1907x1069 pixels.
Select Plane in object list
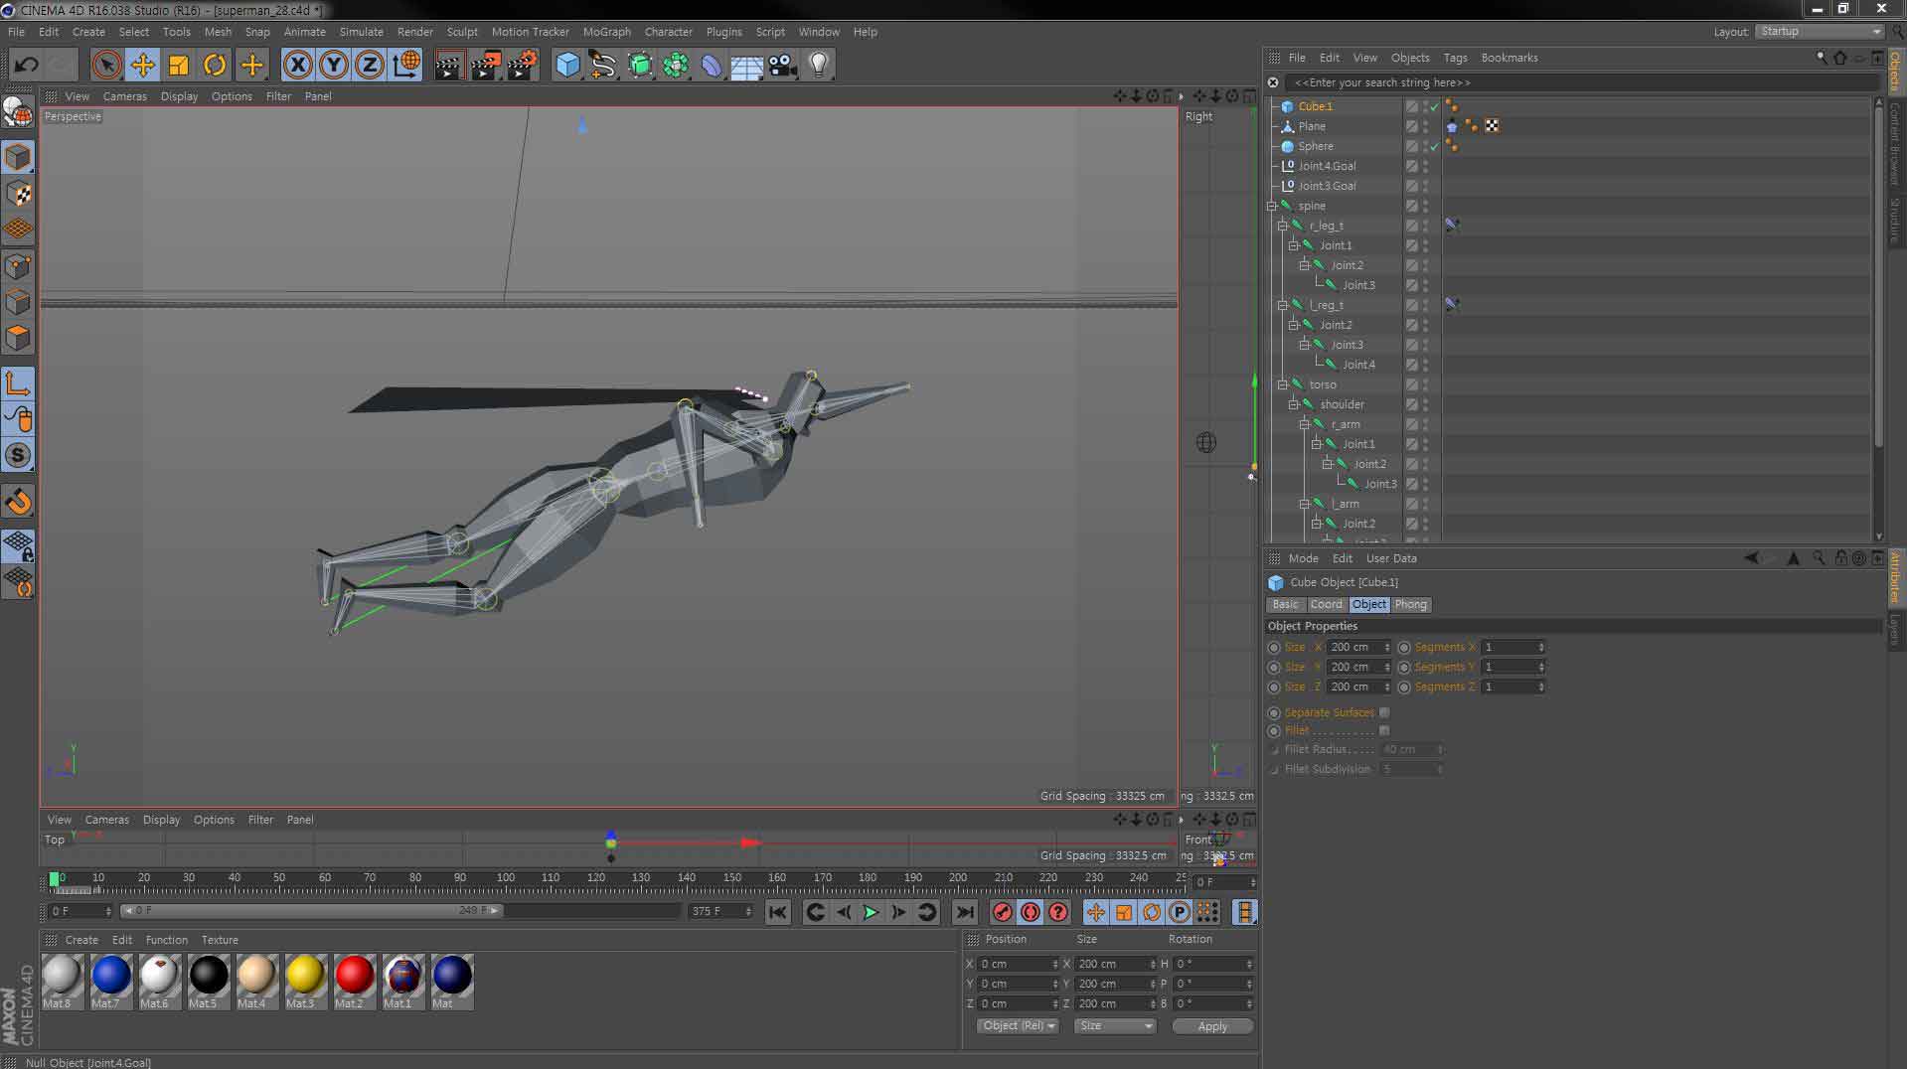1312,126
